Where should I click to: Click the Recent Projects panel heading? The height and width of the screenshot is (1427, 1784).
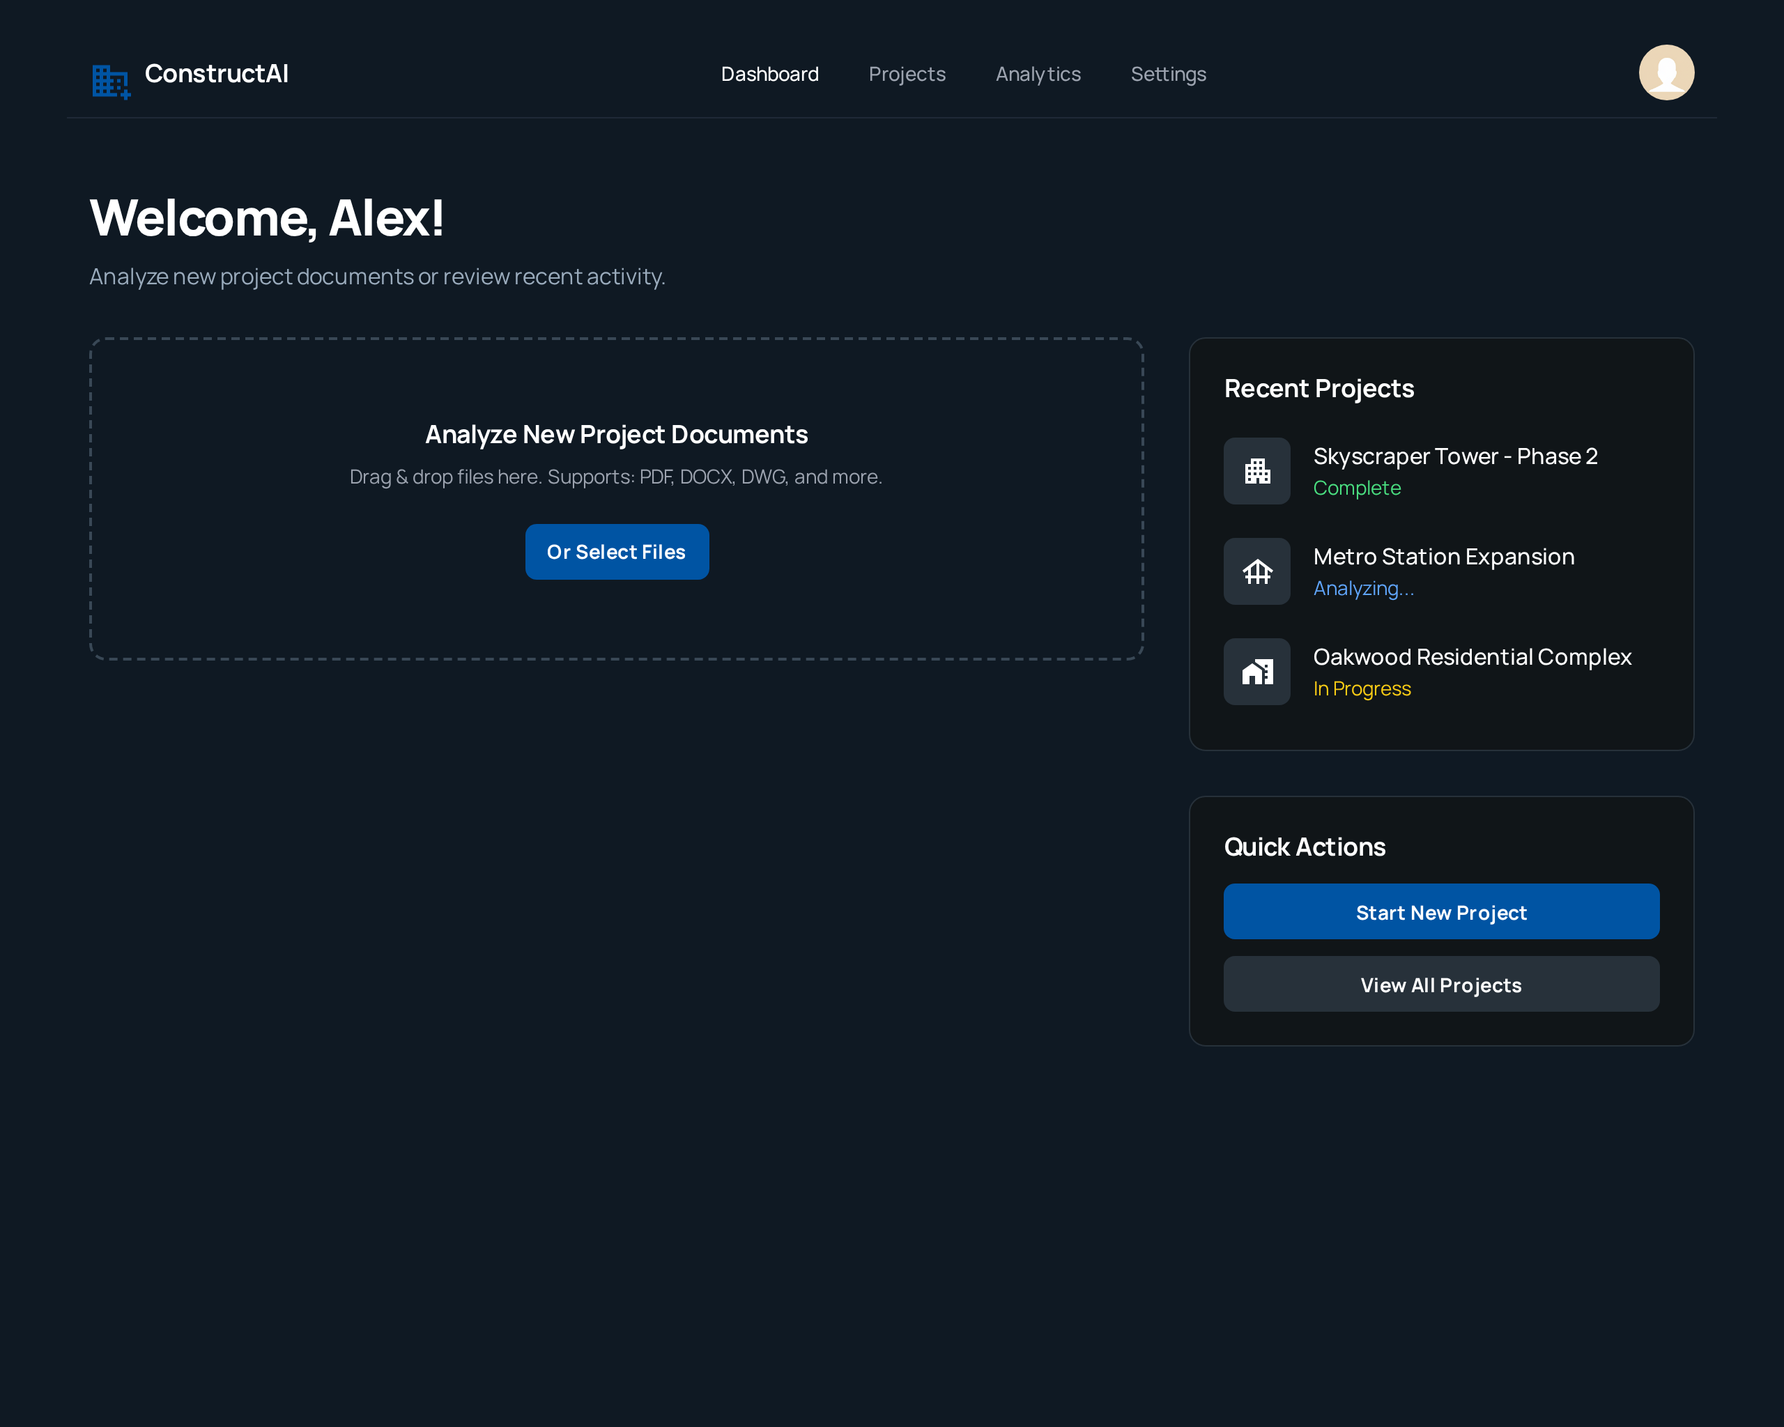pos(1318,388)
